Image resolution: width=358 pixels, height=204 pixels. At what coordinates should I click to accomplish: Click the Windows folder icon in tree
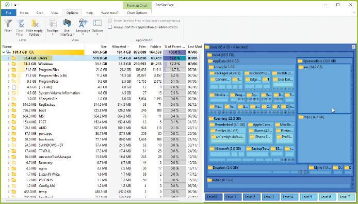point(14,64)
